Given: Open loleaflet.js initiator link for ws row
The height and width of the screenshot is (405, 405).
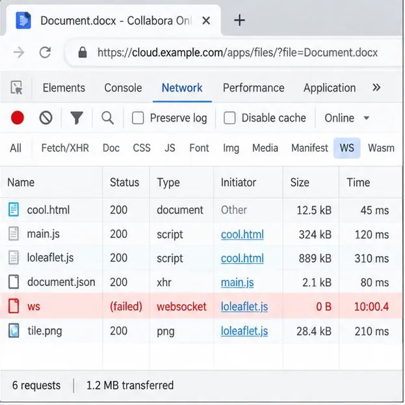Looking at the screenshot, I should coord(244,307).
